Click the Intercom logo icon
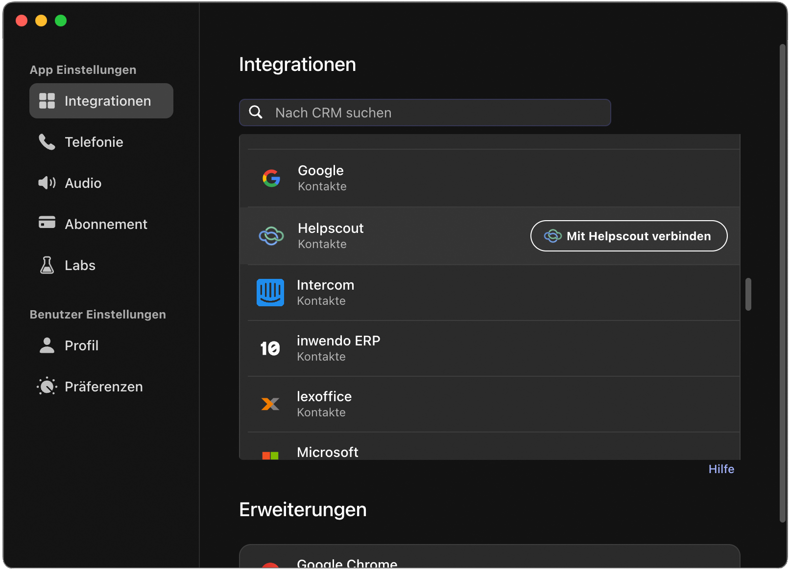Image resolution: width=790 pixels, height=569 pixels. (x=270, y=293)
